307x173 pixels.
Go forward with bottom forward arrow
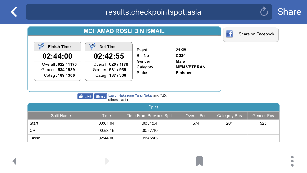tap(107, 161)
